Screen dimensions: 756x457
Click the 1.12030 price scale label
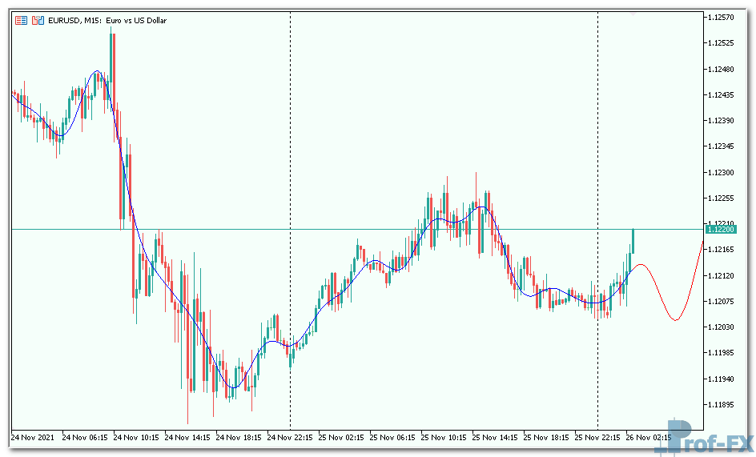[722, 327]
